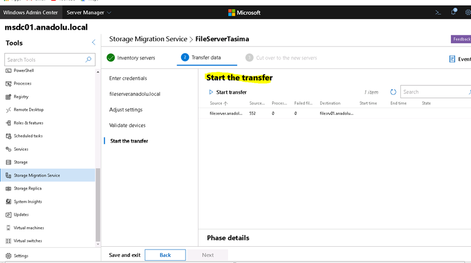The height and width of the screenshot is (263, 471).
Task: Select the fileserver.anadol... source row
Action: [335, 113]
